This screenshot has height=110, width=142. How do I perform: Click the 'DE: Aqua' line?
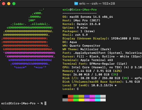pos(70,42)
